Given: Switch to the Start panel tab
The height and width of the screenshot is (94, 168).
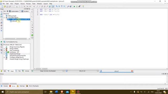Looking at the screenshot, I should tap(3, 71).
